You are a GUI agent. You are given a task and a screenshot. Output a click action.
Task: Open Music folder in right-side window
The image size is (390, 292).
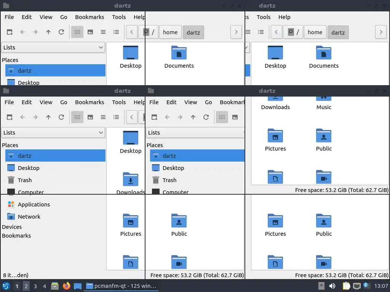click(x=324, y=104)
